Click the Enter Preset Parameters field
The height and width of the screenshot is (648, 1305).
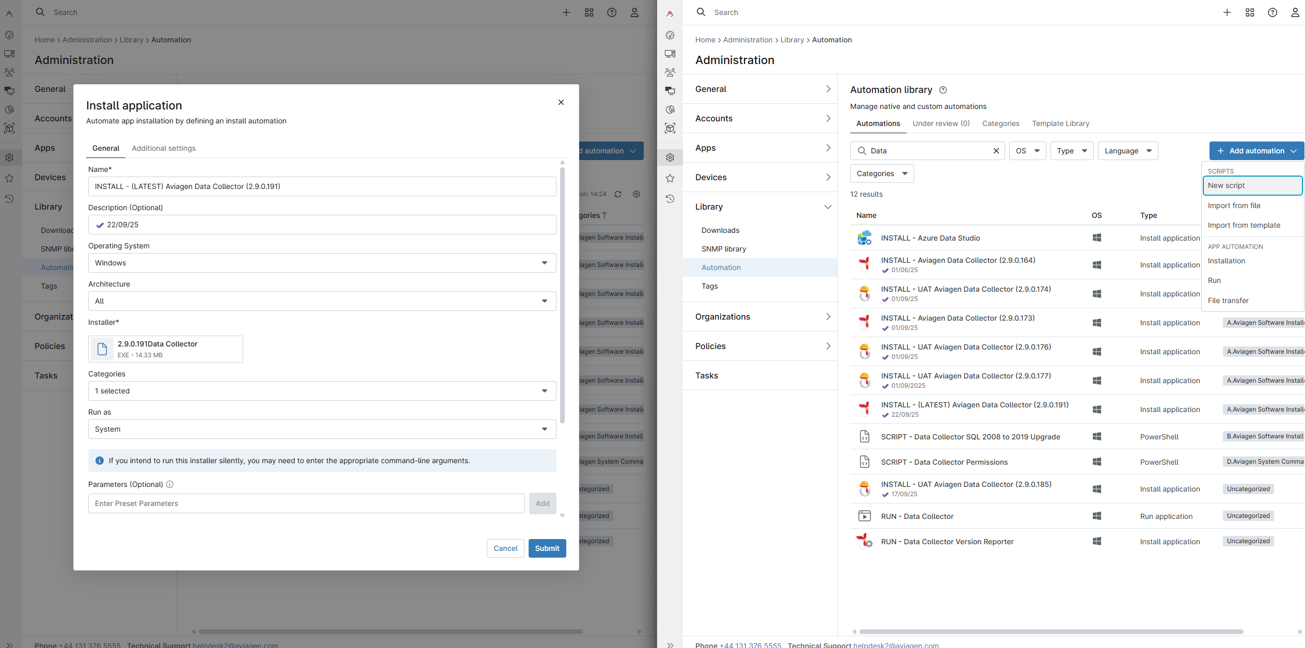[306, 503]
